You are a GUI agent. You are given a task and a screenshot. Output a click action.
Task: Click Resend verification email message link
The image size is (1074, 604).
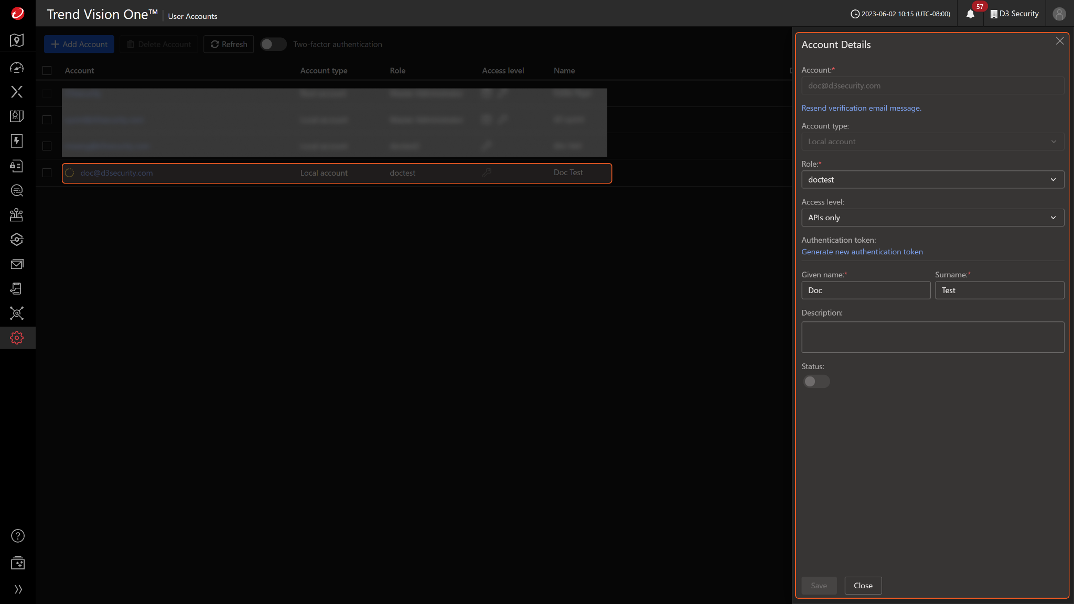coord(861,108)
